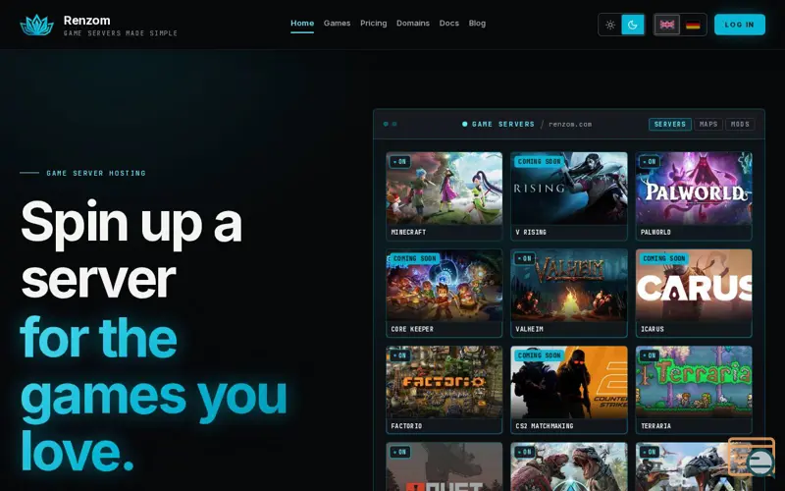The width and height of the screenshot is (785, 491).
Task: Open the V Rising game card
Action: coord(569,195)
